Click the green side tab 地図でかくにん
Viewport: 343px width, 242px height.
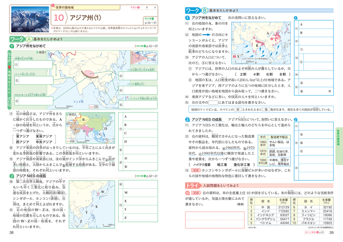9,80
